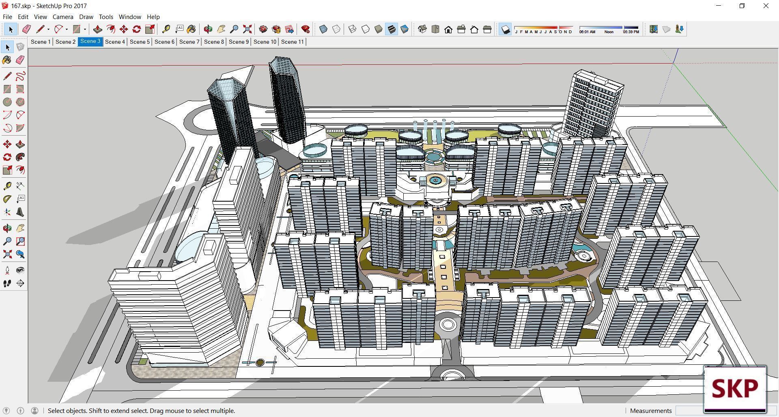The height and width of the screenshot is (417, 779).
Task: Click Photo Textures person icon
Action: (x=679, y=29)
